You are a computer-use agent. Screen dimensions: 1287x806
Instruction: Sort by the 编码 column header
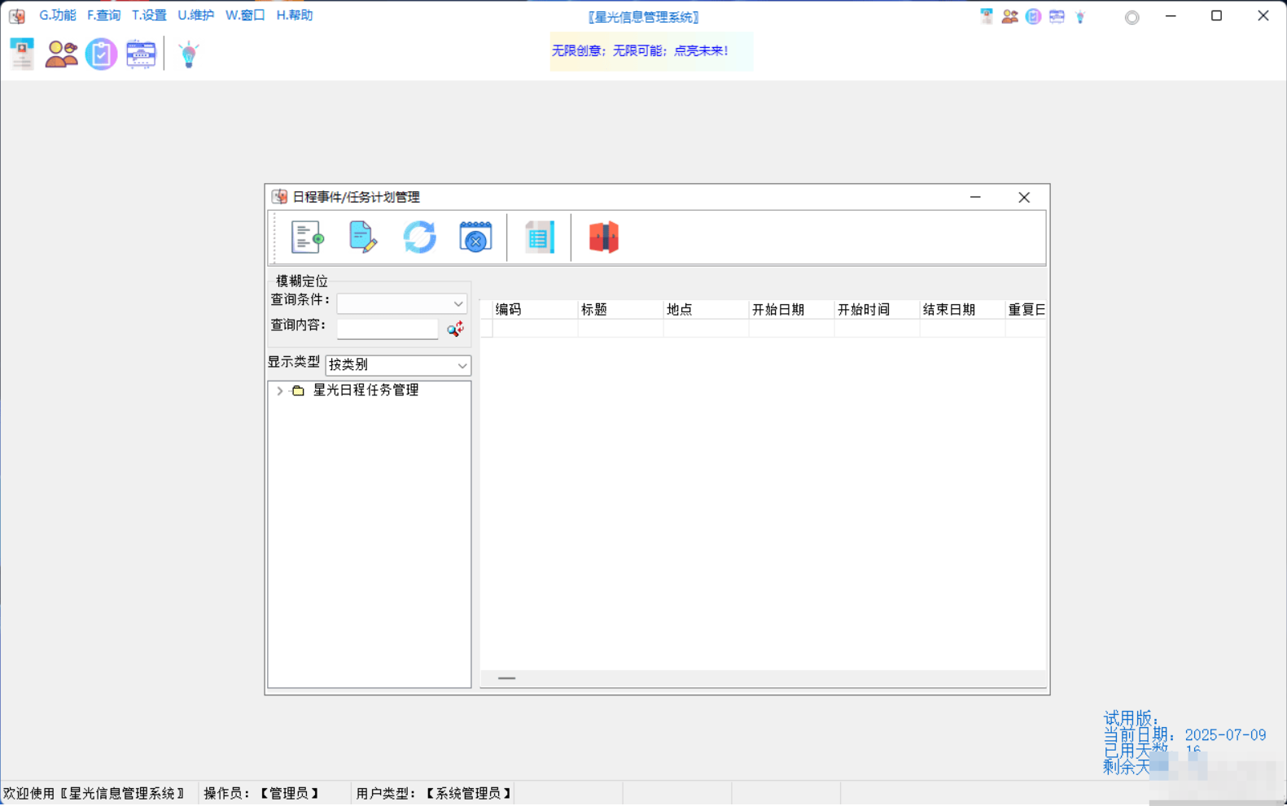click(535, 310)
